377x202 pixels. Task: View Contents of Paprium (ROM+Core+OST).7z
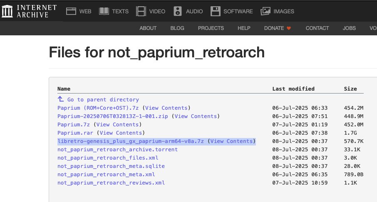pyautogui.click(x=166, y=108)
